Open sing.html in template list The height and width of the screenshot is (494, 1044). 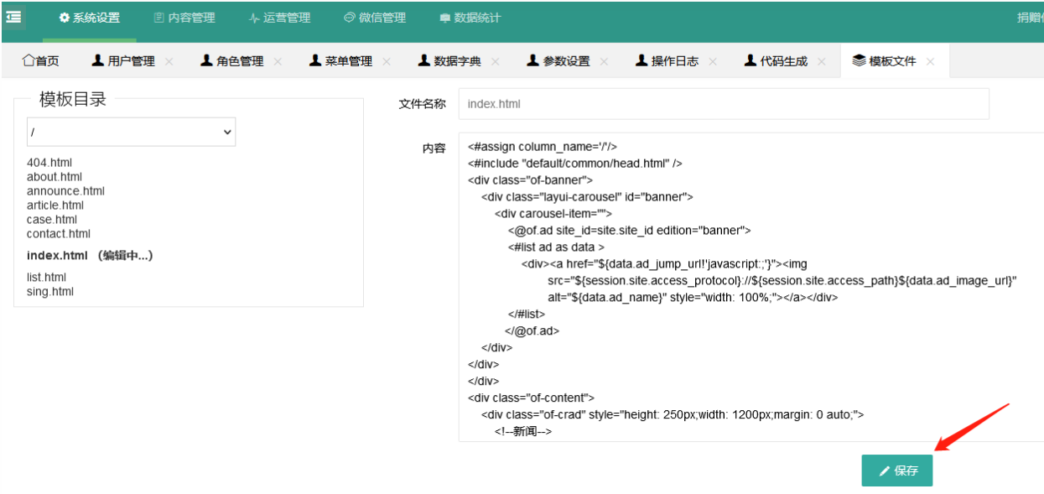50,292
